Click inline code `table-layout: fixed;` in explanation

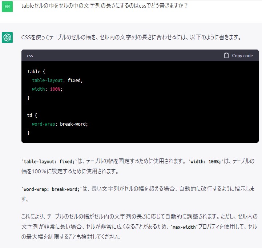pyautogui.click(x=49, y=161)
